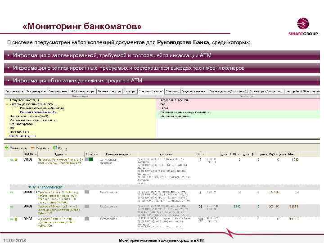This screenshot has height=243, width=324.
Task: Select 'Требуется инкассация' in the yellow panel
Action: click(x=24, y=100)
